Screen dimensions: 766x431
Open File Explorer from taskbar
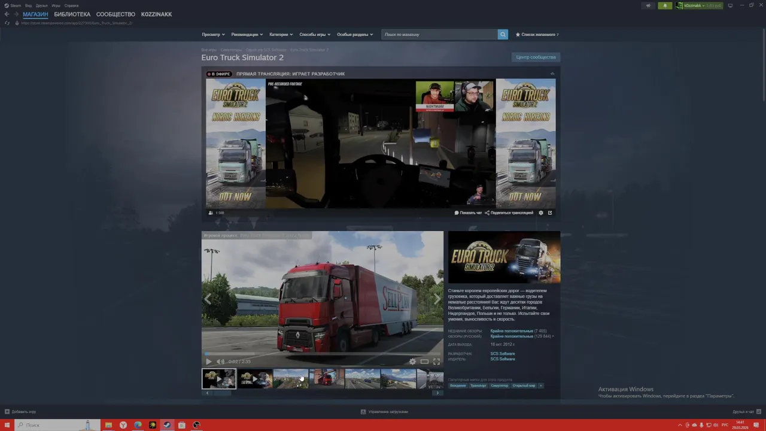108,425
